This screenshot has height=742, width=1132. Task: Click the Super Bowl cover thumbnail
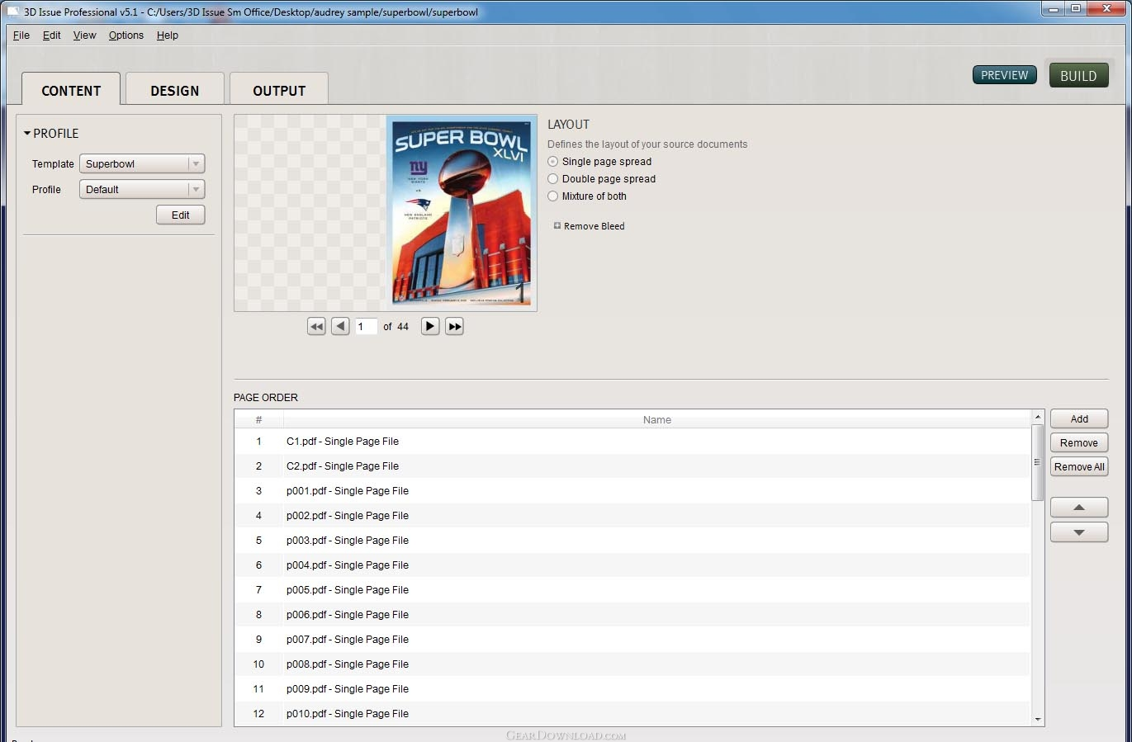point(462,213)
